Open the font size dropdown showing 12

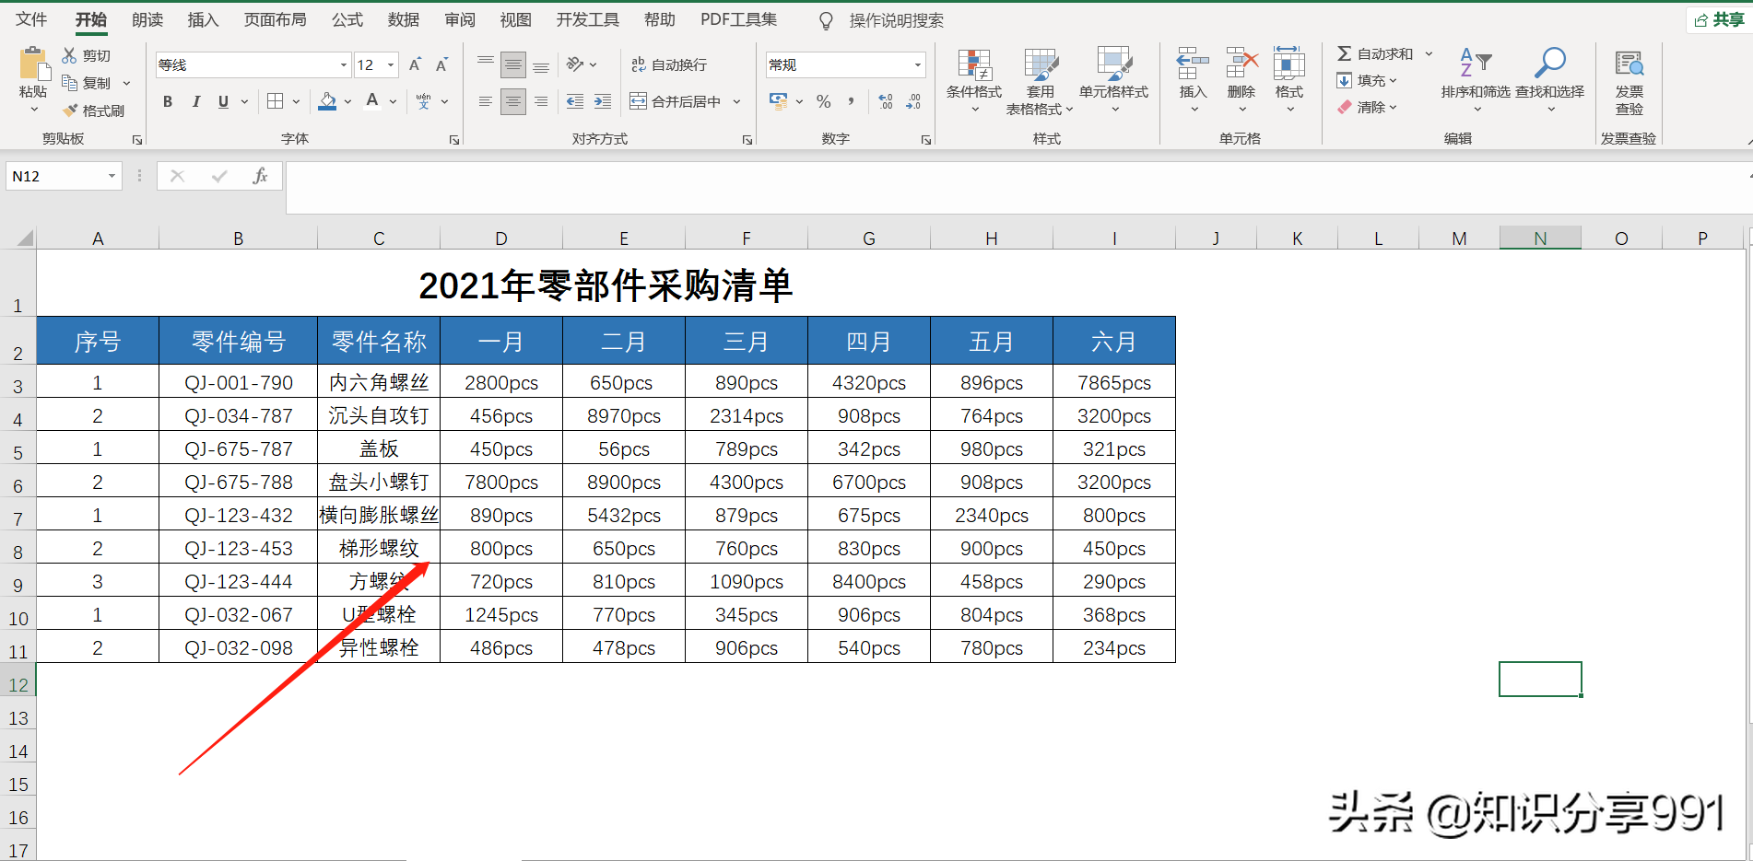coord(391,64)
